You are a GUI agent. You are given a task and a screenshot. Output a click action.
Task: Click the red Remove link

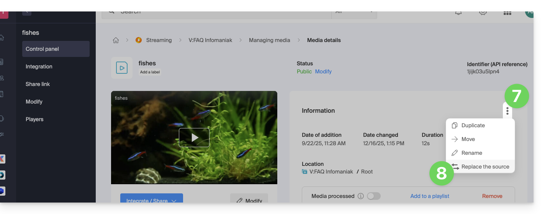(x=492, y=196)
